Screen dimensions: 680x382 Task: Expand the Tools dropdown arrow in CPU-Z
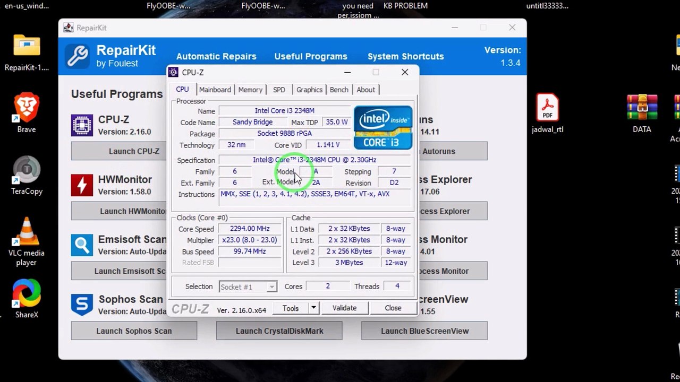pyautogui.click(x=313, y=308)
